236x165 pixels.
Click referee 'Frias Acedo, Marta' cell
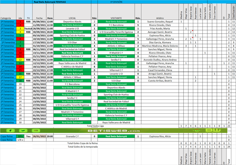[x=160, y=28]
